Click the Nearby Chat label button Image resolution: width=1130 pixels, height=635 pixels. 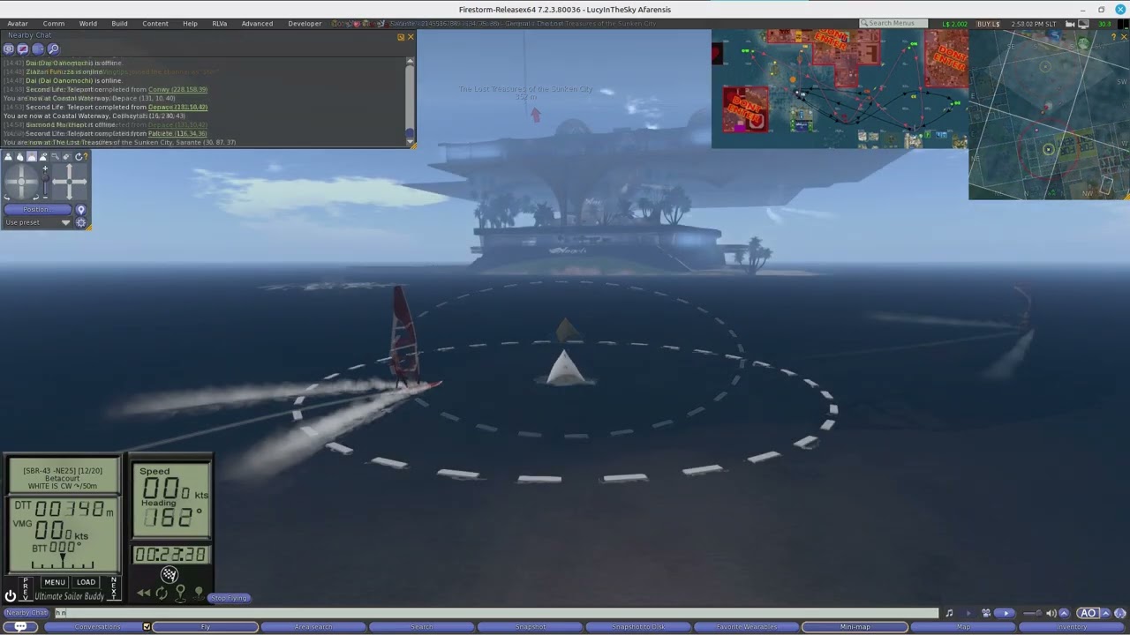[26, 613]
